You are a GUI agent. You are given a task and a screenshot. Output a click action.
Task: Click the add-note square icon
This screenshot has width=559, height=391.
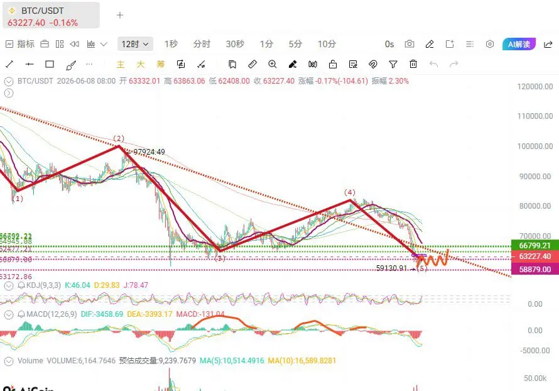click(x=450, y=44)
